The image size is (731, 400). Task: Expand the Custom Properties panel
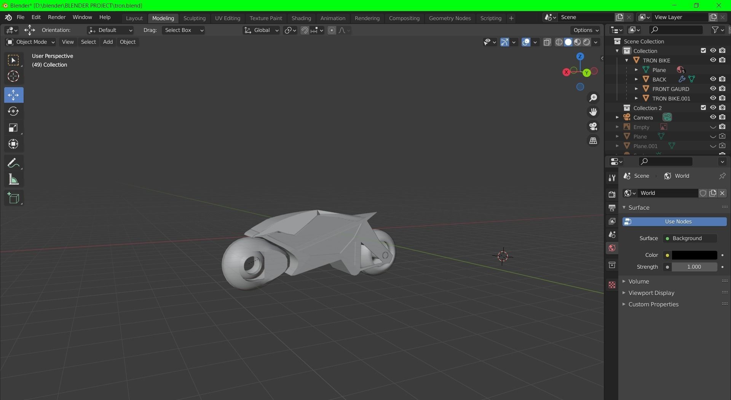[653, 304]
